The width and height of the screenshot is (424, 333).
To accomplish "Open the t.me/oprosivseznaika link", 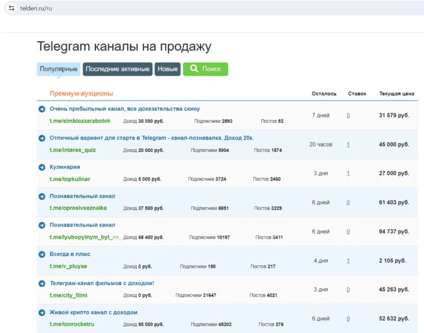I will tap(78, 208).
